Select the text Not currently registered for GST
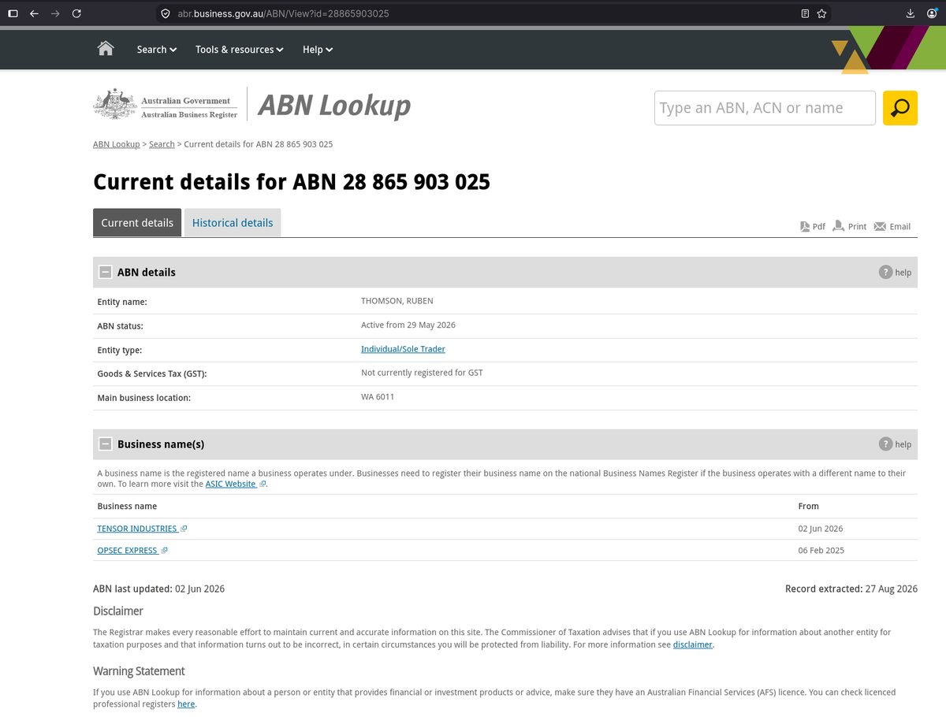 pyautogui.click(x=422, y=373)
